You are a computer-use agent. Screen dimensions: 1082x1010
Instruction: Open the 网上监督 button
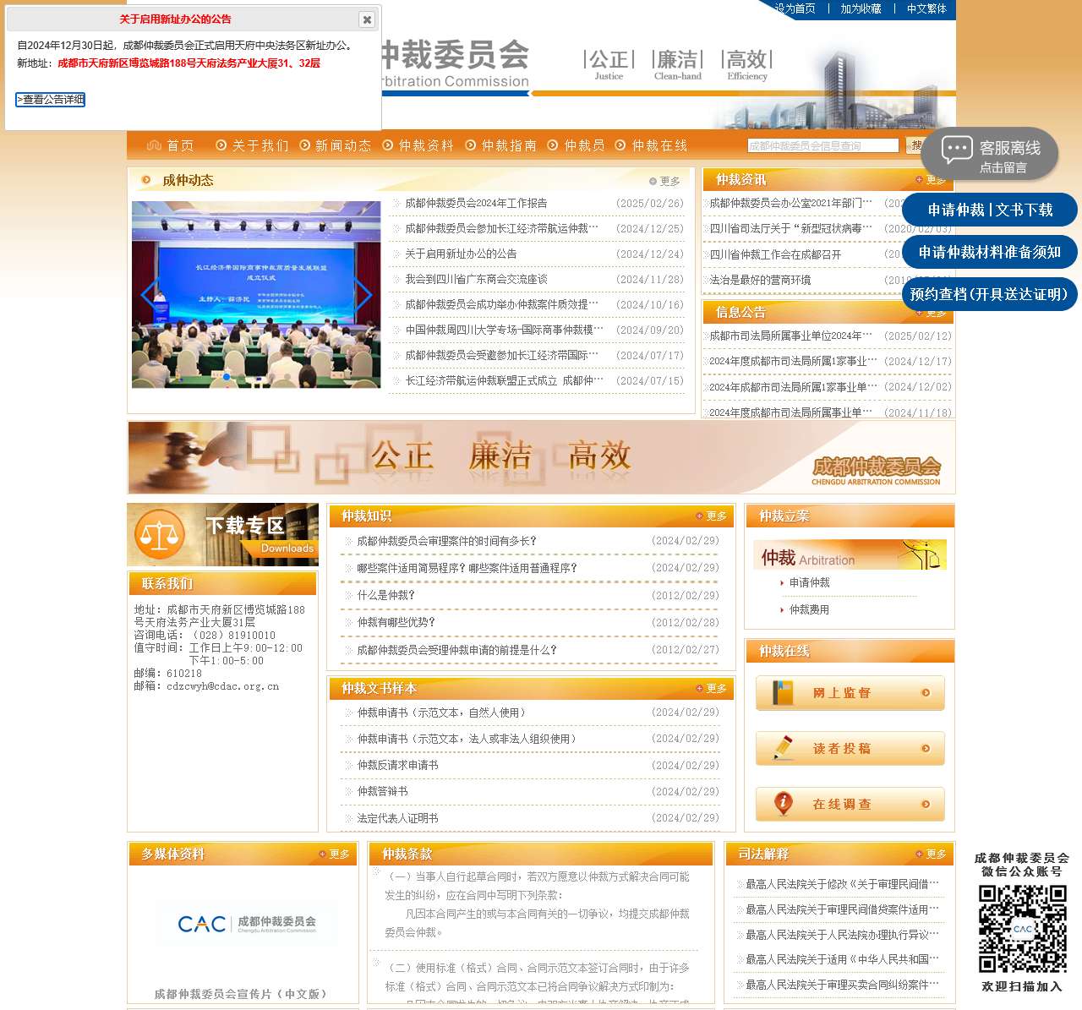pos(850,693)
